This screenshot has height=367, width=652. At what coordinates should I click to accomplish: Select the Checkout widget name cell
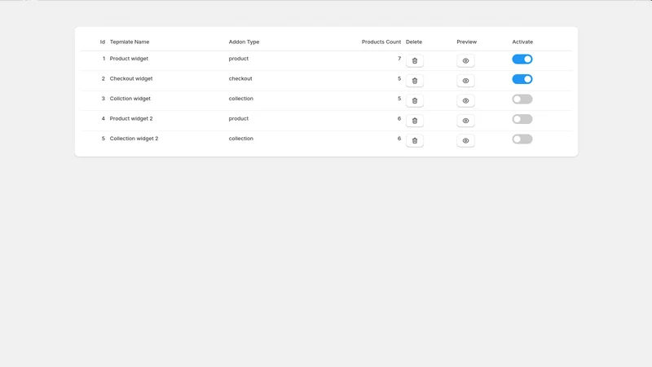[131, 78]
